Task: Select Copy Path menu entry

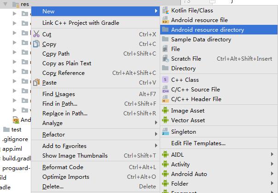Action: pyautogui.click(x=95, y=54)
